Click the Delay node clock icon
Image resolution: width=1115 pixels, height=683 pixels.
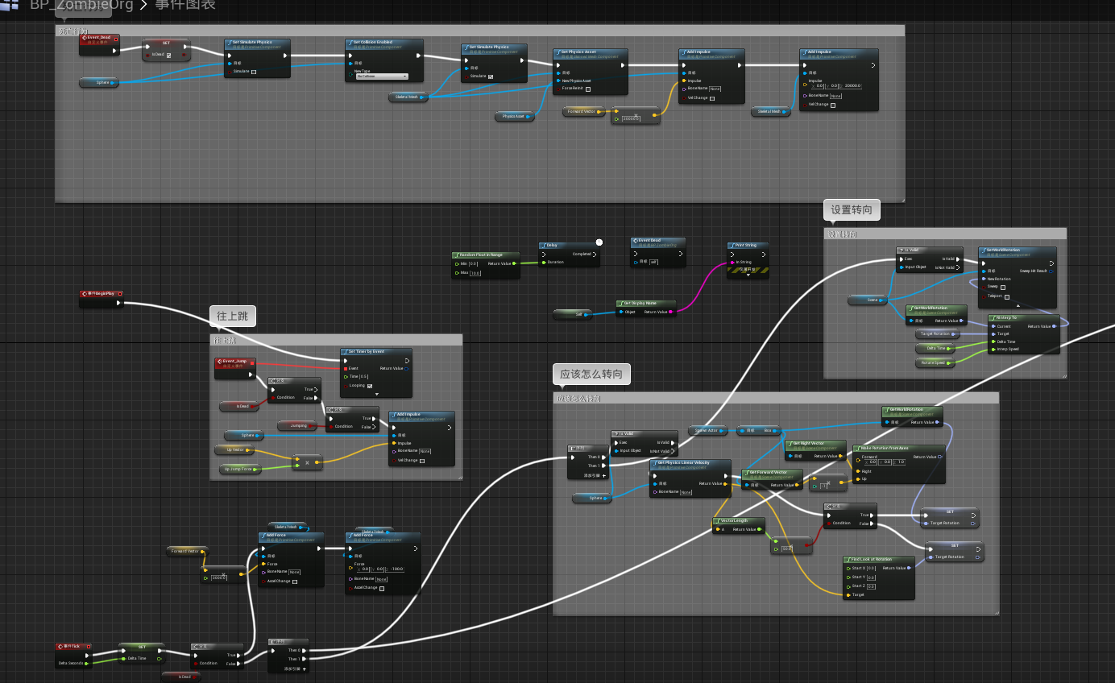[599, 242]
